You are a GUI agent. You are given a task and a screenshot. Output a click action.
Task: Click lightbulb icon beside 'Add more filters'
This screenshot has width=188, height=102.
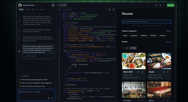[20, 86]
